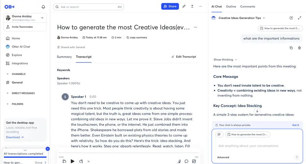Screen dimensions: 306x164
Task: Expand the Show thinking section
Action: point(225,59)
